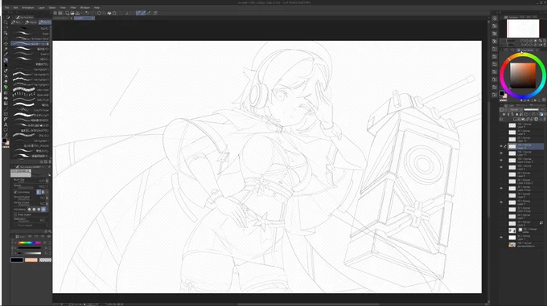Pick a color in the color wheel square
547x306 pixels.
[523, 75]
